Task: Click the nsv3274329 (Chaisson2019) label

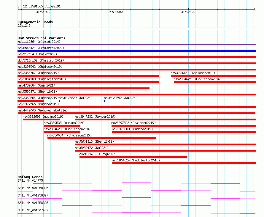Action: click(x=193, y=73)
